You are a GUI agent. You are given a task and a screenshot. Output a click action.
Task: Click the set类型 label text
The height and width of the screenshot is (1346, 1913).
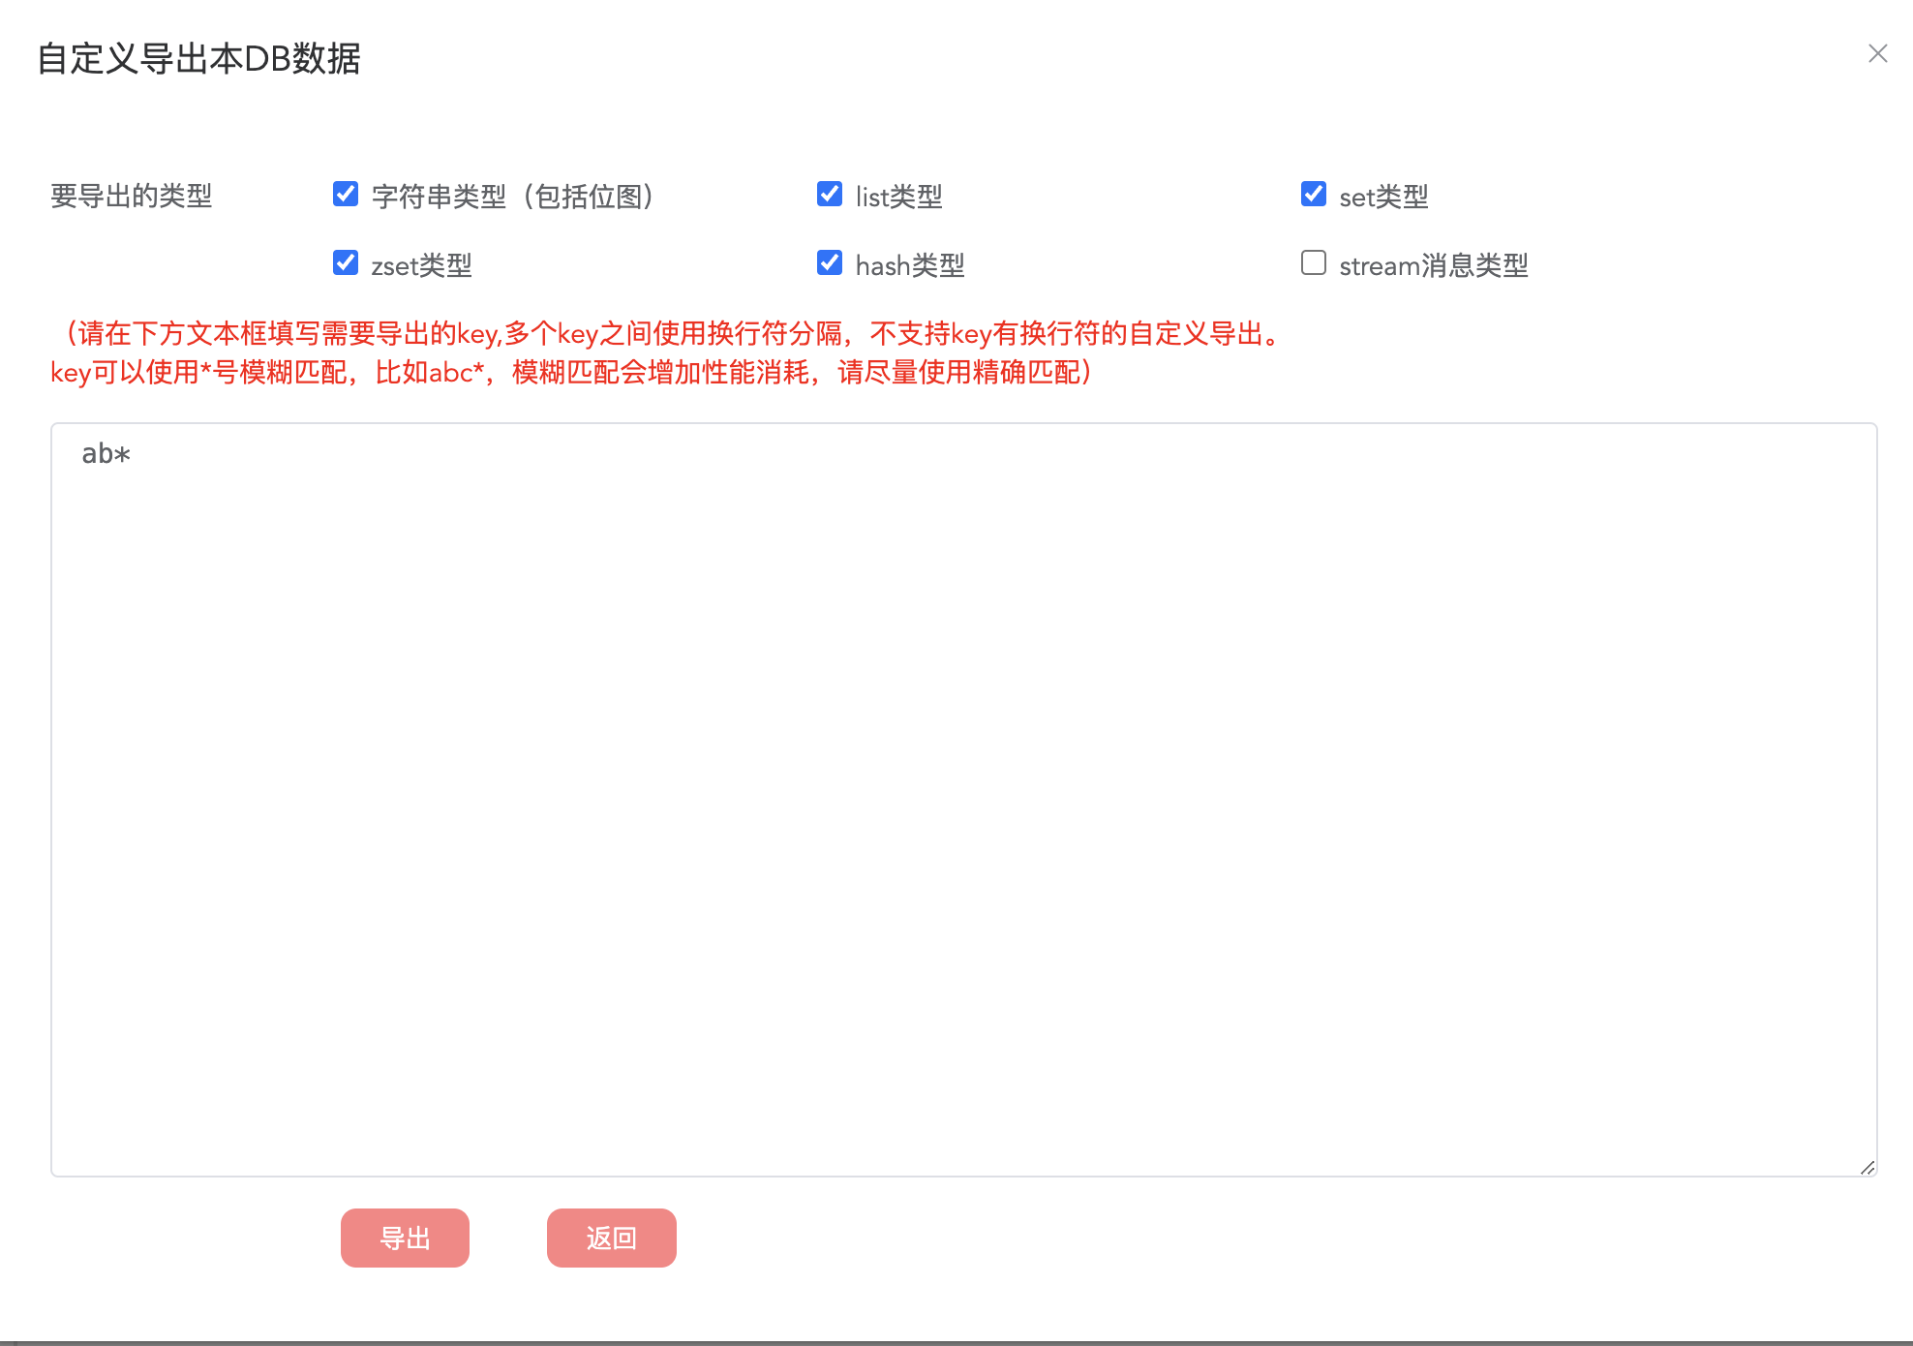point(1383,197)
